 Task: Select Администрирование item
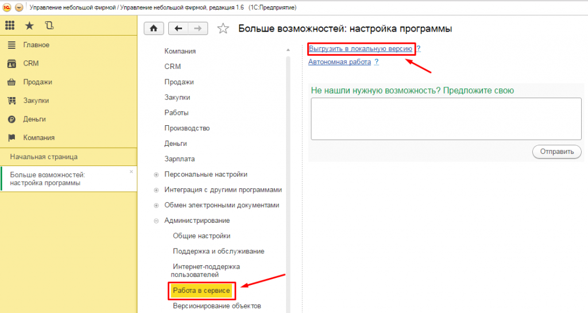point(197,221)
